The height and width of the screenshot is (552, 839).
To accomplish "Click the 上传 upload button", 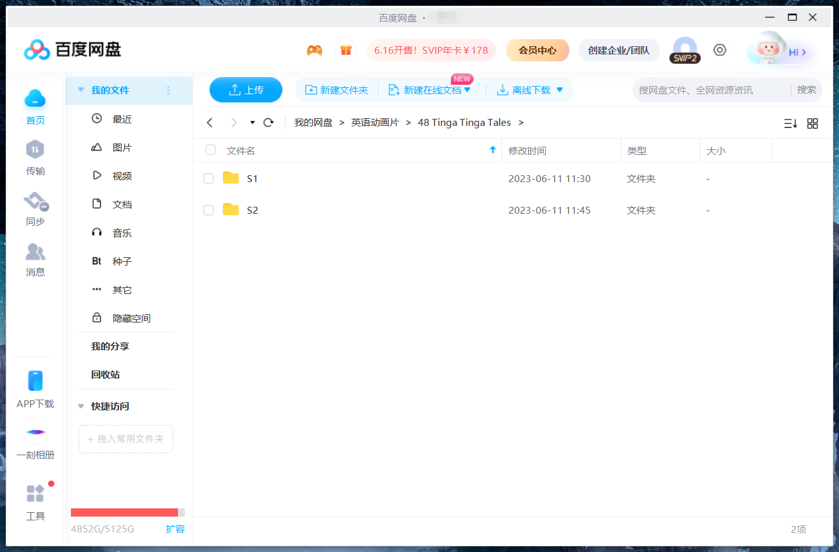I will click(x=246, y=90).
